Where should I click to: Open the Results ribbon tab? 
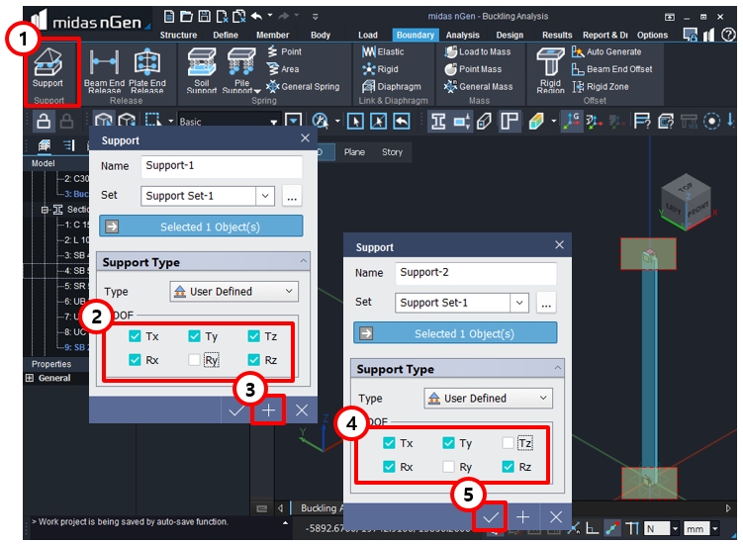coord(557,35)
